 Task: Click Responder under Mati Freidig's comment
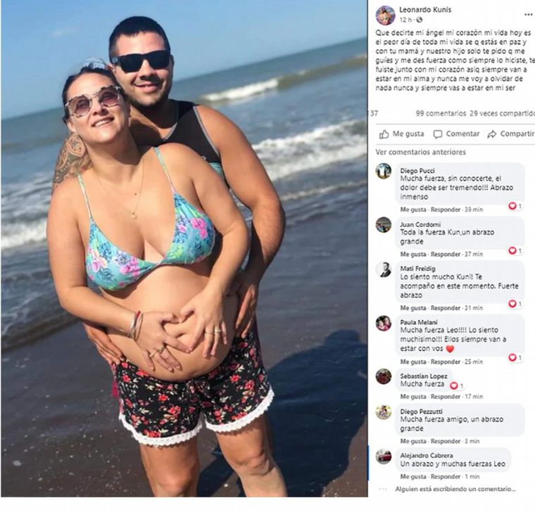tap(446, 308)
